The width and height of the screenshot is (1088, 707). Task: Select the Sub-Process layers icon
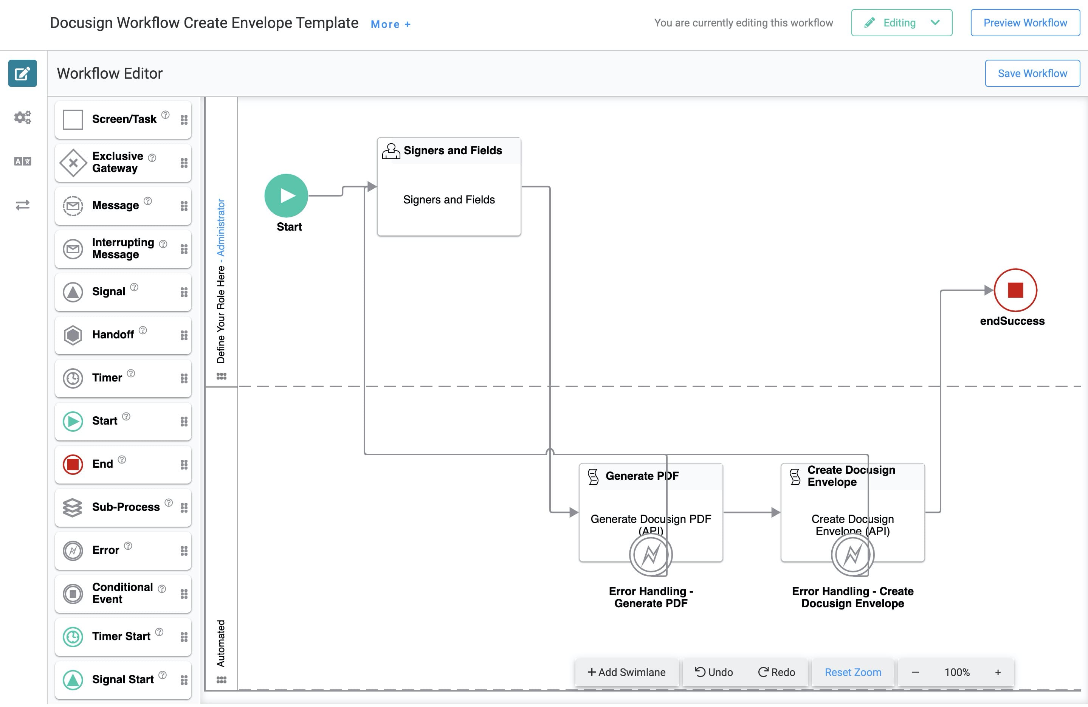pos(73,508)
